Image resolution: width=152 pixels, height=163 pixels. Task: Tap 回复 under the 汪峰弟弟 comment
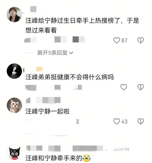[x=77, y=87]
